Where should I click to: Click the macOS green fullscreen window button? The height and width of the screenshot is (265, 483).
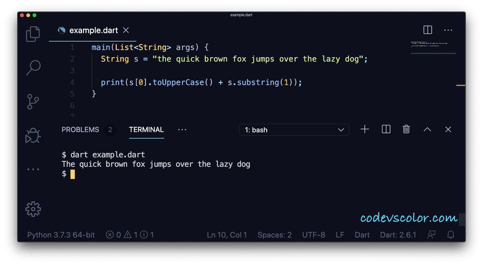[35, 15]
